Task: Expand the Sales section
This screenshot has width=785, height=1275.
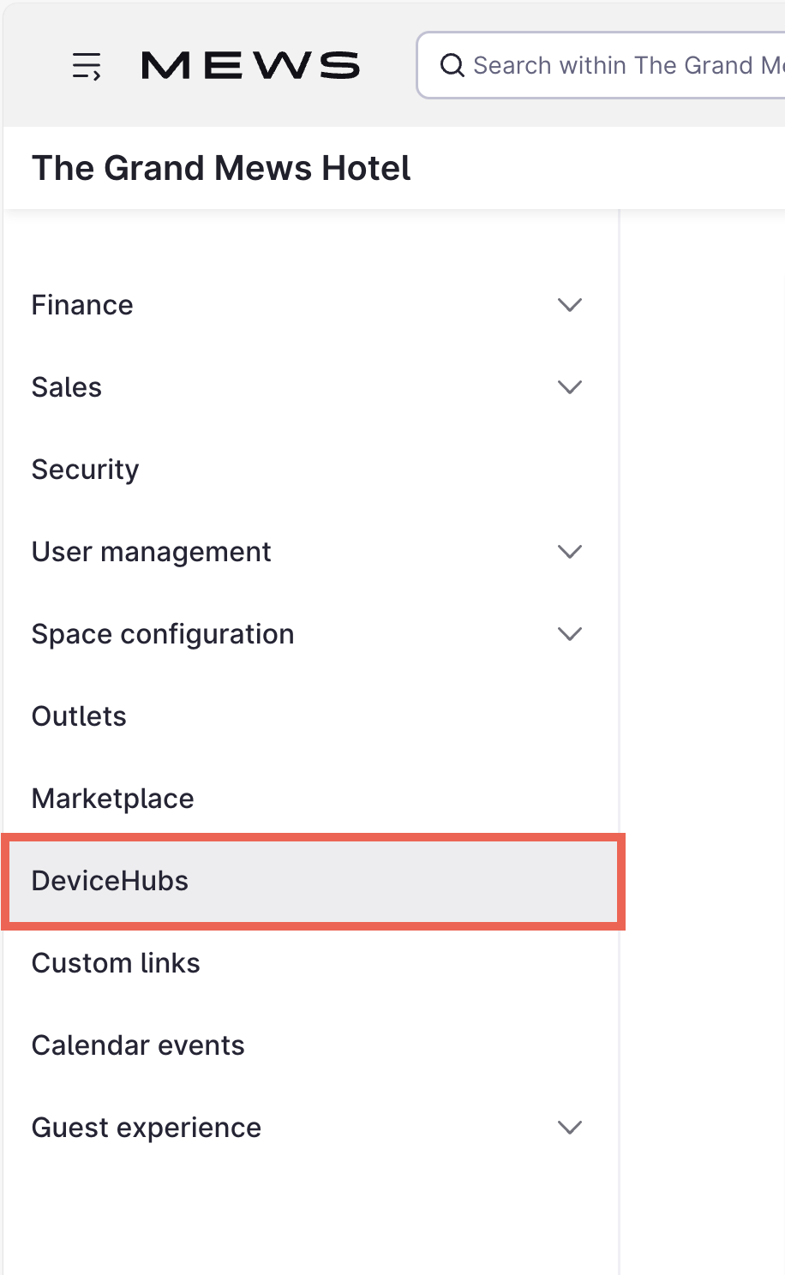Action: [569, 386]
